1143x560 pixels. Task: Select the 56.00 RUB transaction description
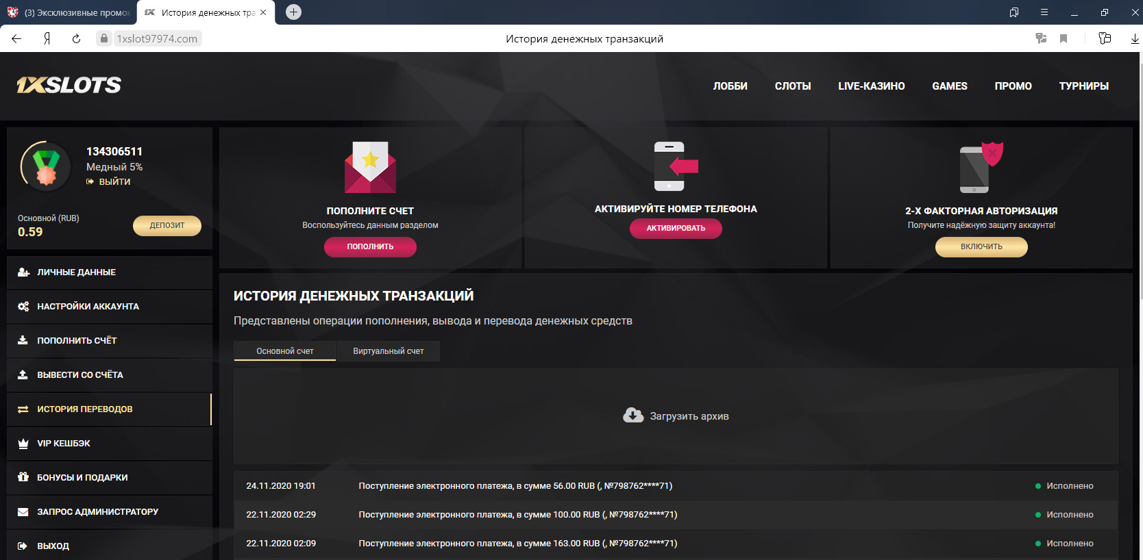coord(515,486)
